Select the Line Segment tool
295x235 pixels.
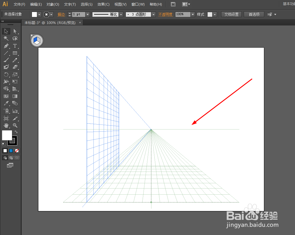point(6,53)
